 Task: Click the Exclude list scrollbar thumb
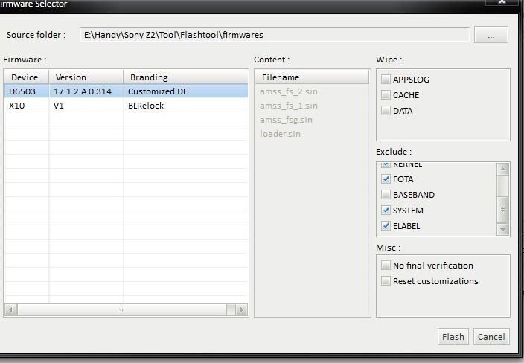coord(502,210)
